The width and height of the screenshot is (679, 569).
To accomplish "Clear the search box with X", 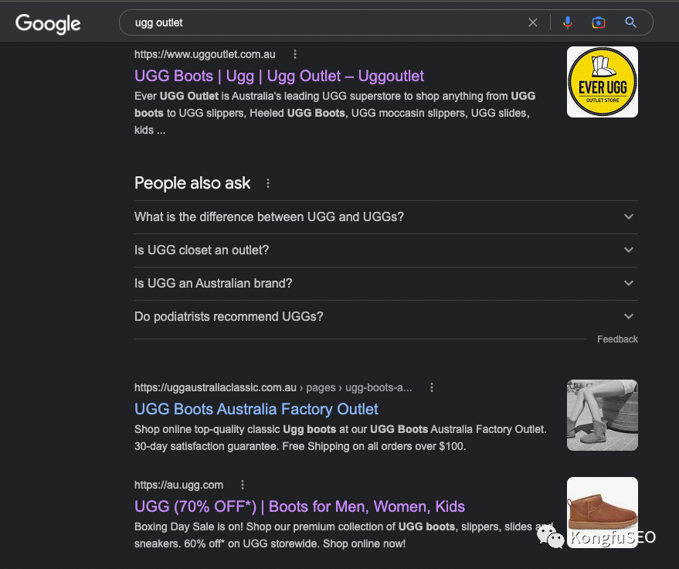I will pyautogui.click(x=533, y=22).
